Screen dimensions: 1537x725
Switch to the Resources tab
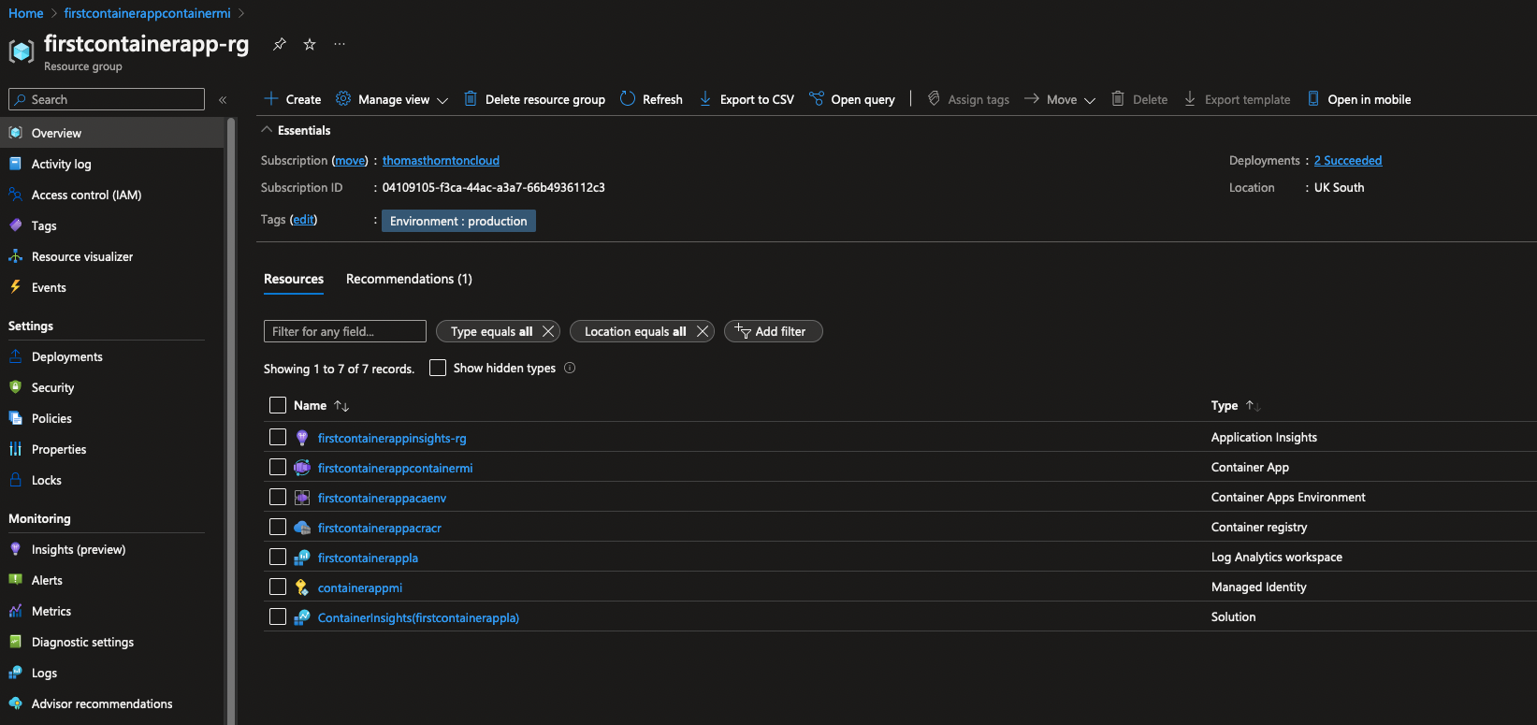tap(294, 279)
